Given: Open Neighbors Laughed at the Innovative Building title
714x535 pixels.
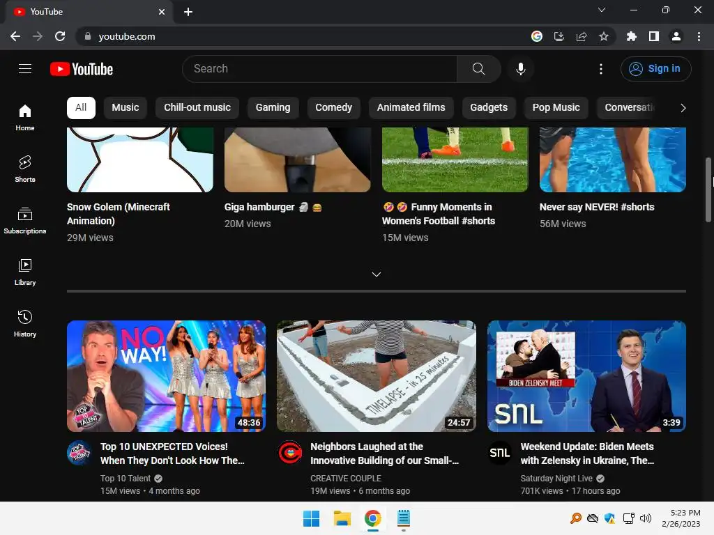Looking at the screenshot, I should tap(385, 453).
